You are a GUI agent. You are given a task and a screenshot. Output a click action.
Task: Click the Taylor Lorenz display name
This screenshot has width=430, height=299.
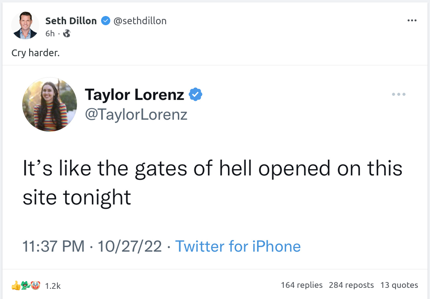click(134, 94)
